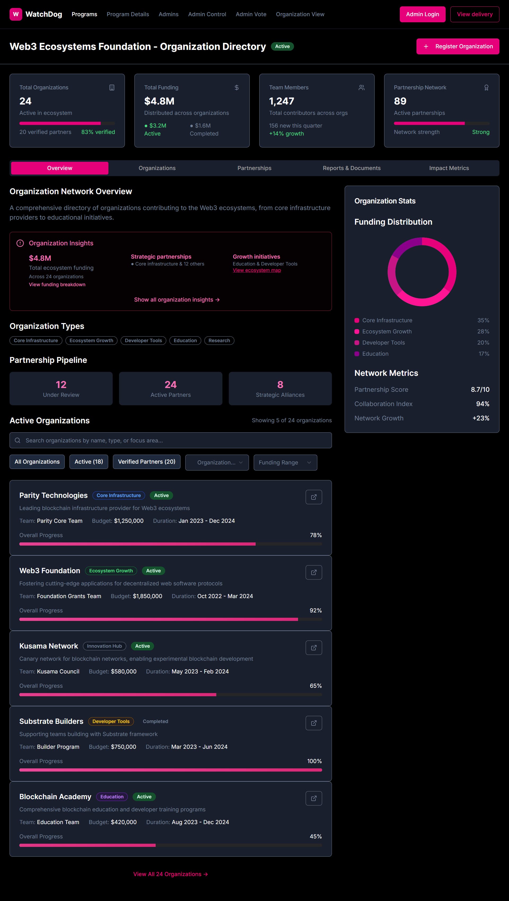509x901 pixels.
Task: Open Kusama Network via its external link icon
Action: pyautogui.click(x=314, y=647)
